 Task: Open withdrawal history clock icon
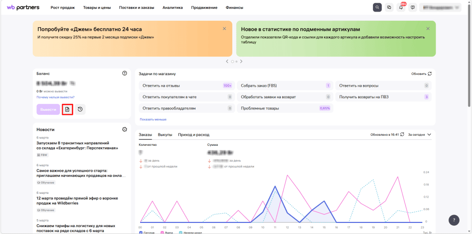80,109
